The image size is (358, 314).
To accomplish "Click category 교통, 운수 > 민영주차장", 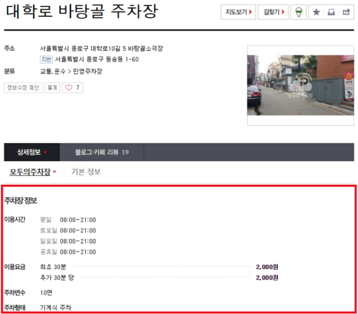I will tap(71, 71).
